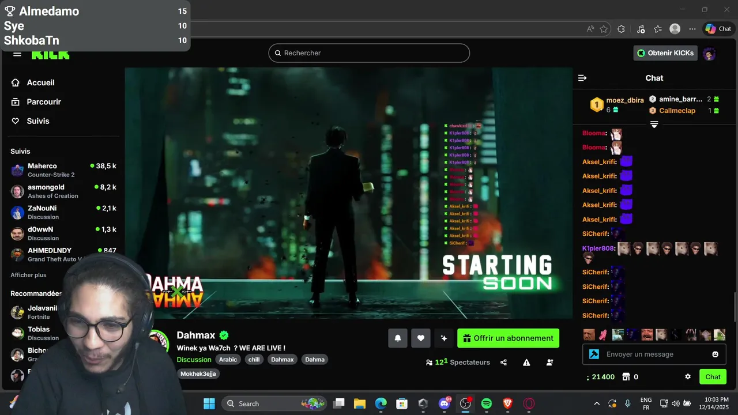Click Offrir un abonnement button

[x=508, y=338]
